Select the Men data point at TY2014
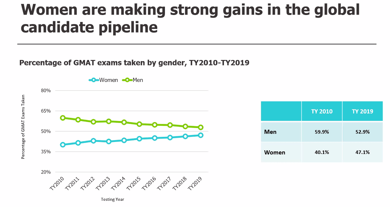 point(124,122)
